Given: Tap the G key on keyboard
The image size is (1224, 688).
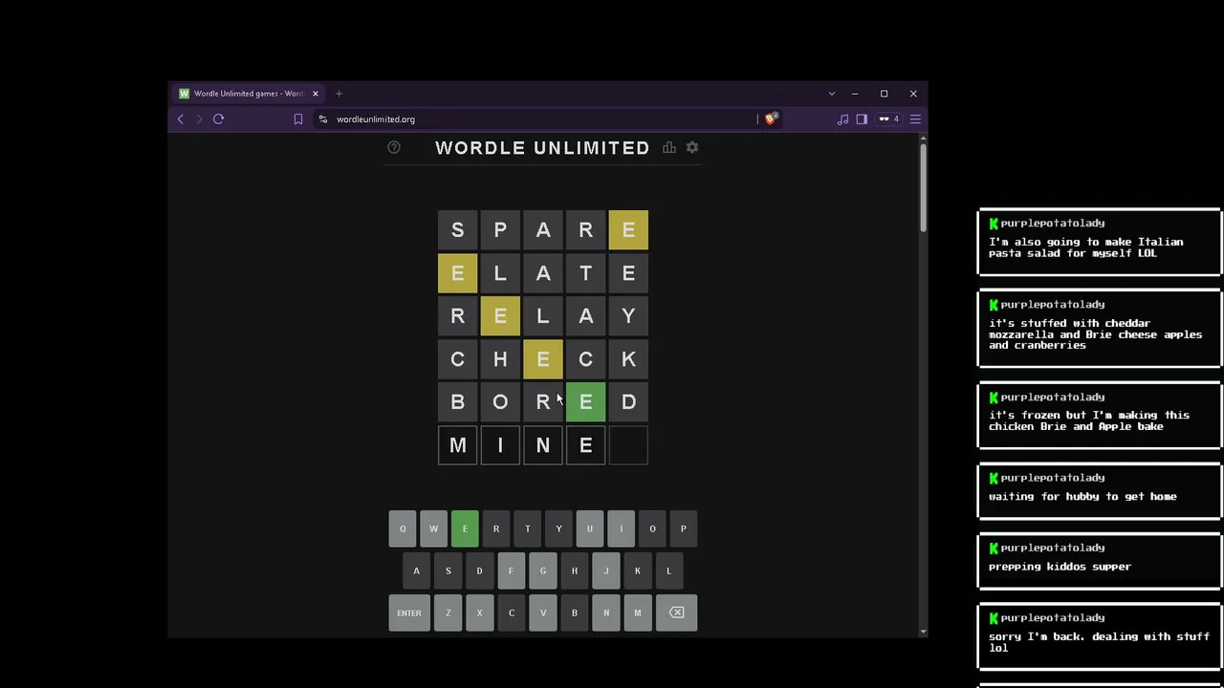Looking at the screenshot, I should pos(542,570).
